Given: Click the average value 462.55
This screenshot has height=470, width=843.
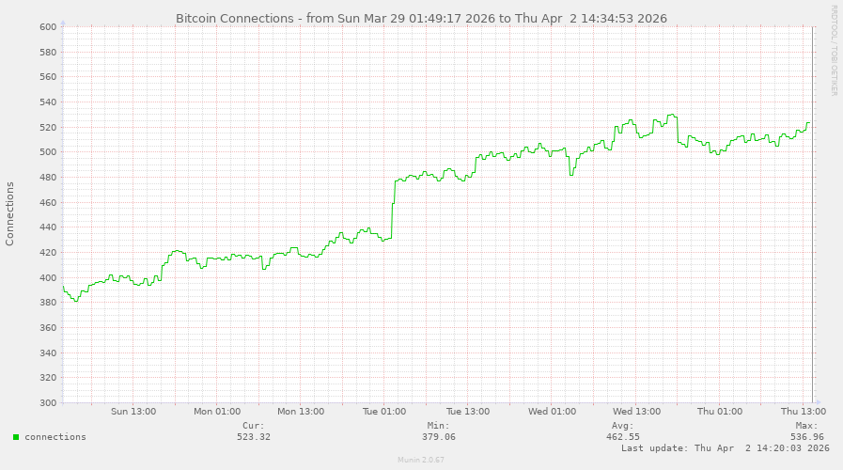Looking at the screenshot, I should point(623,437).
